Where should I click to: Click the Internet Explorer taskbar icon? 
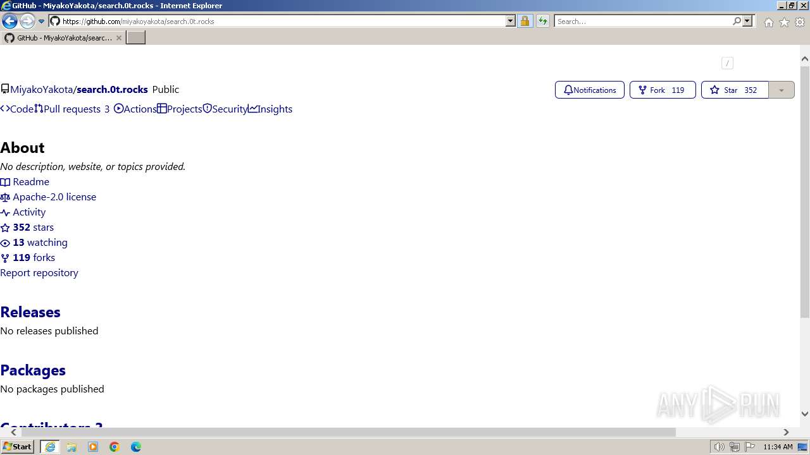[50, 447]
